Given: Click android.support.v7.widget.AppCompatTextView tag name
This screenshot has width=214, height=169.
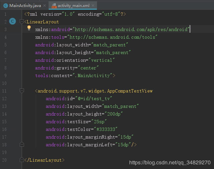Looking at the screenshot, I should 95,91.
